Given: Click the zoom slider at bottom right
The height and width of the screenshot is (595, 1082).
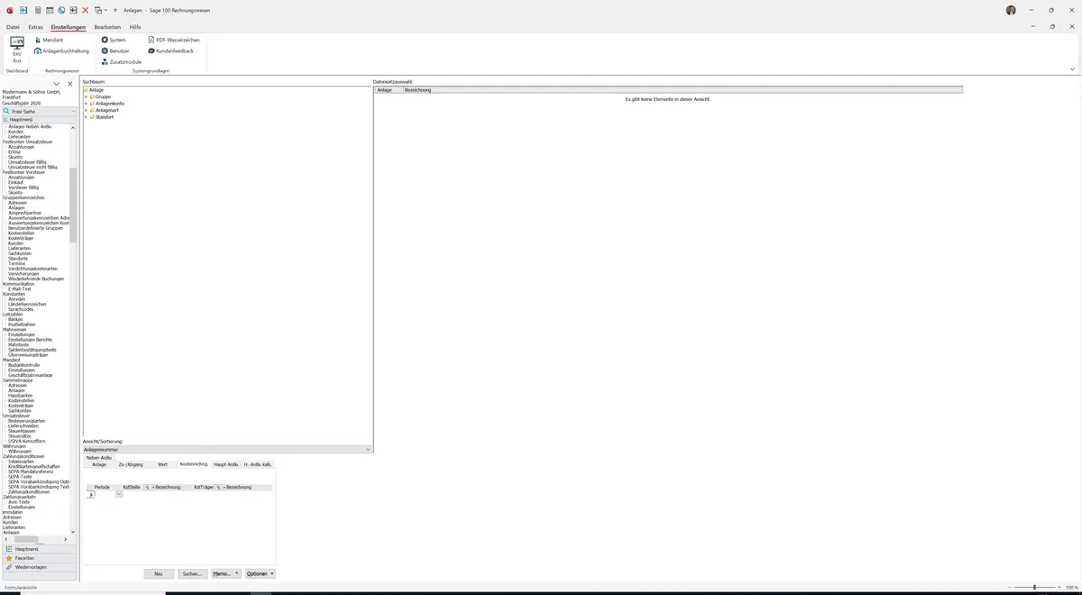Looking at the screenshot, I should coord(1034,587).
